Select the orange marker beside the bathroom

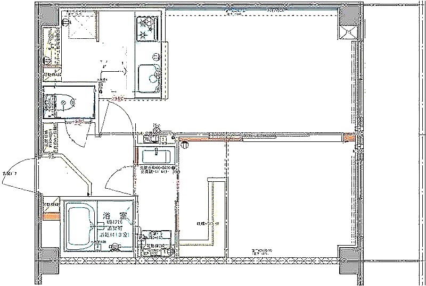(x=51, y=216)
